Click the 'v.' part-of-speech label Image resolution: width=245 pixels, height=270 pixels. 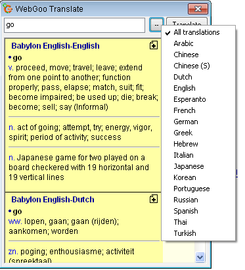11,68
